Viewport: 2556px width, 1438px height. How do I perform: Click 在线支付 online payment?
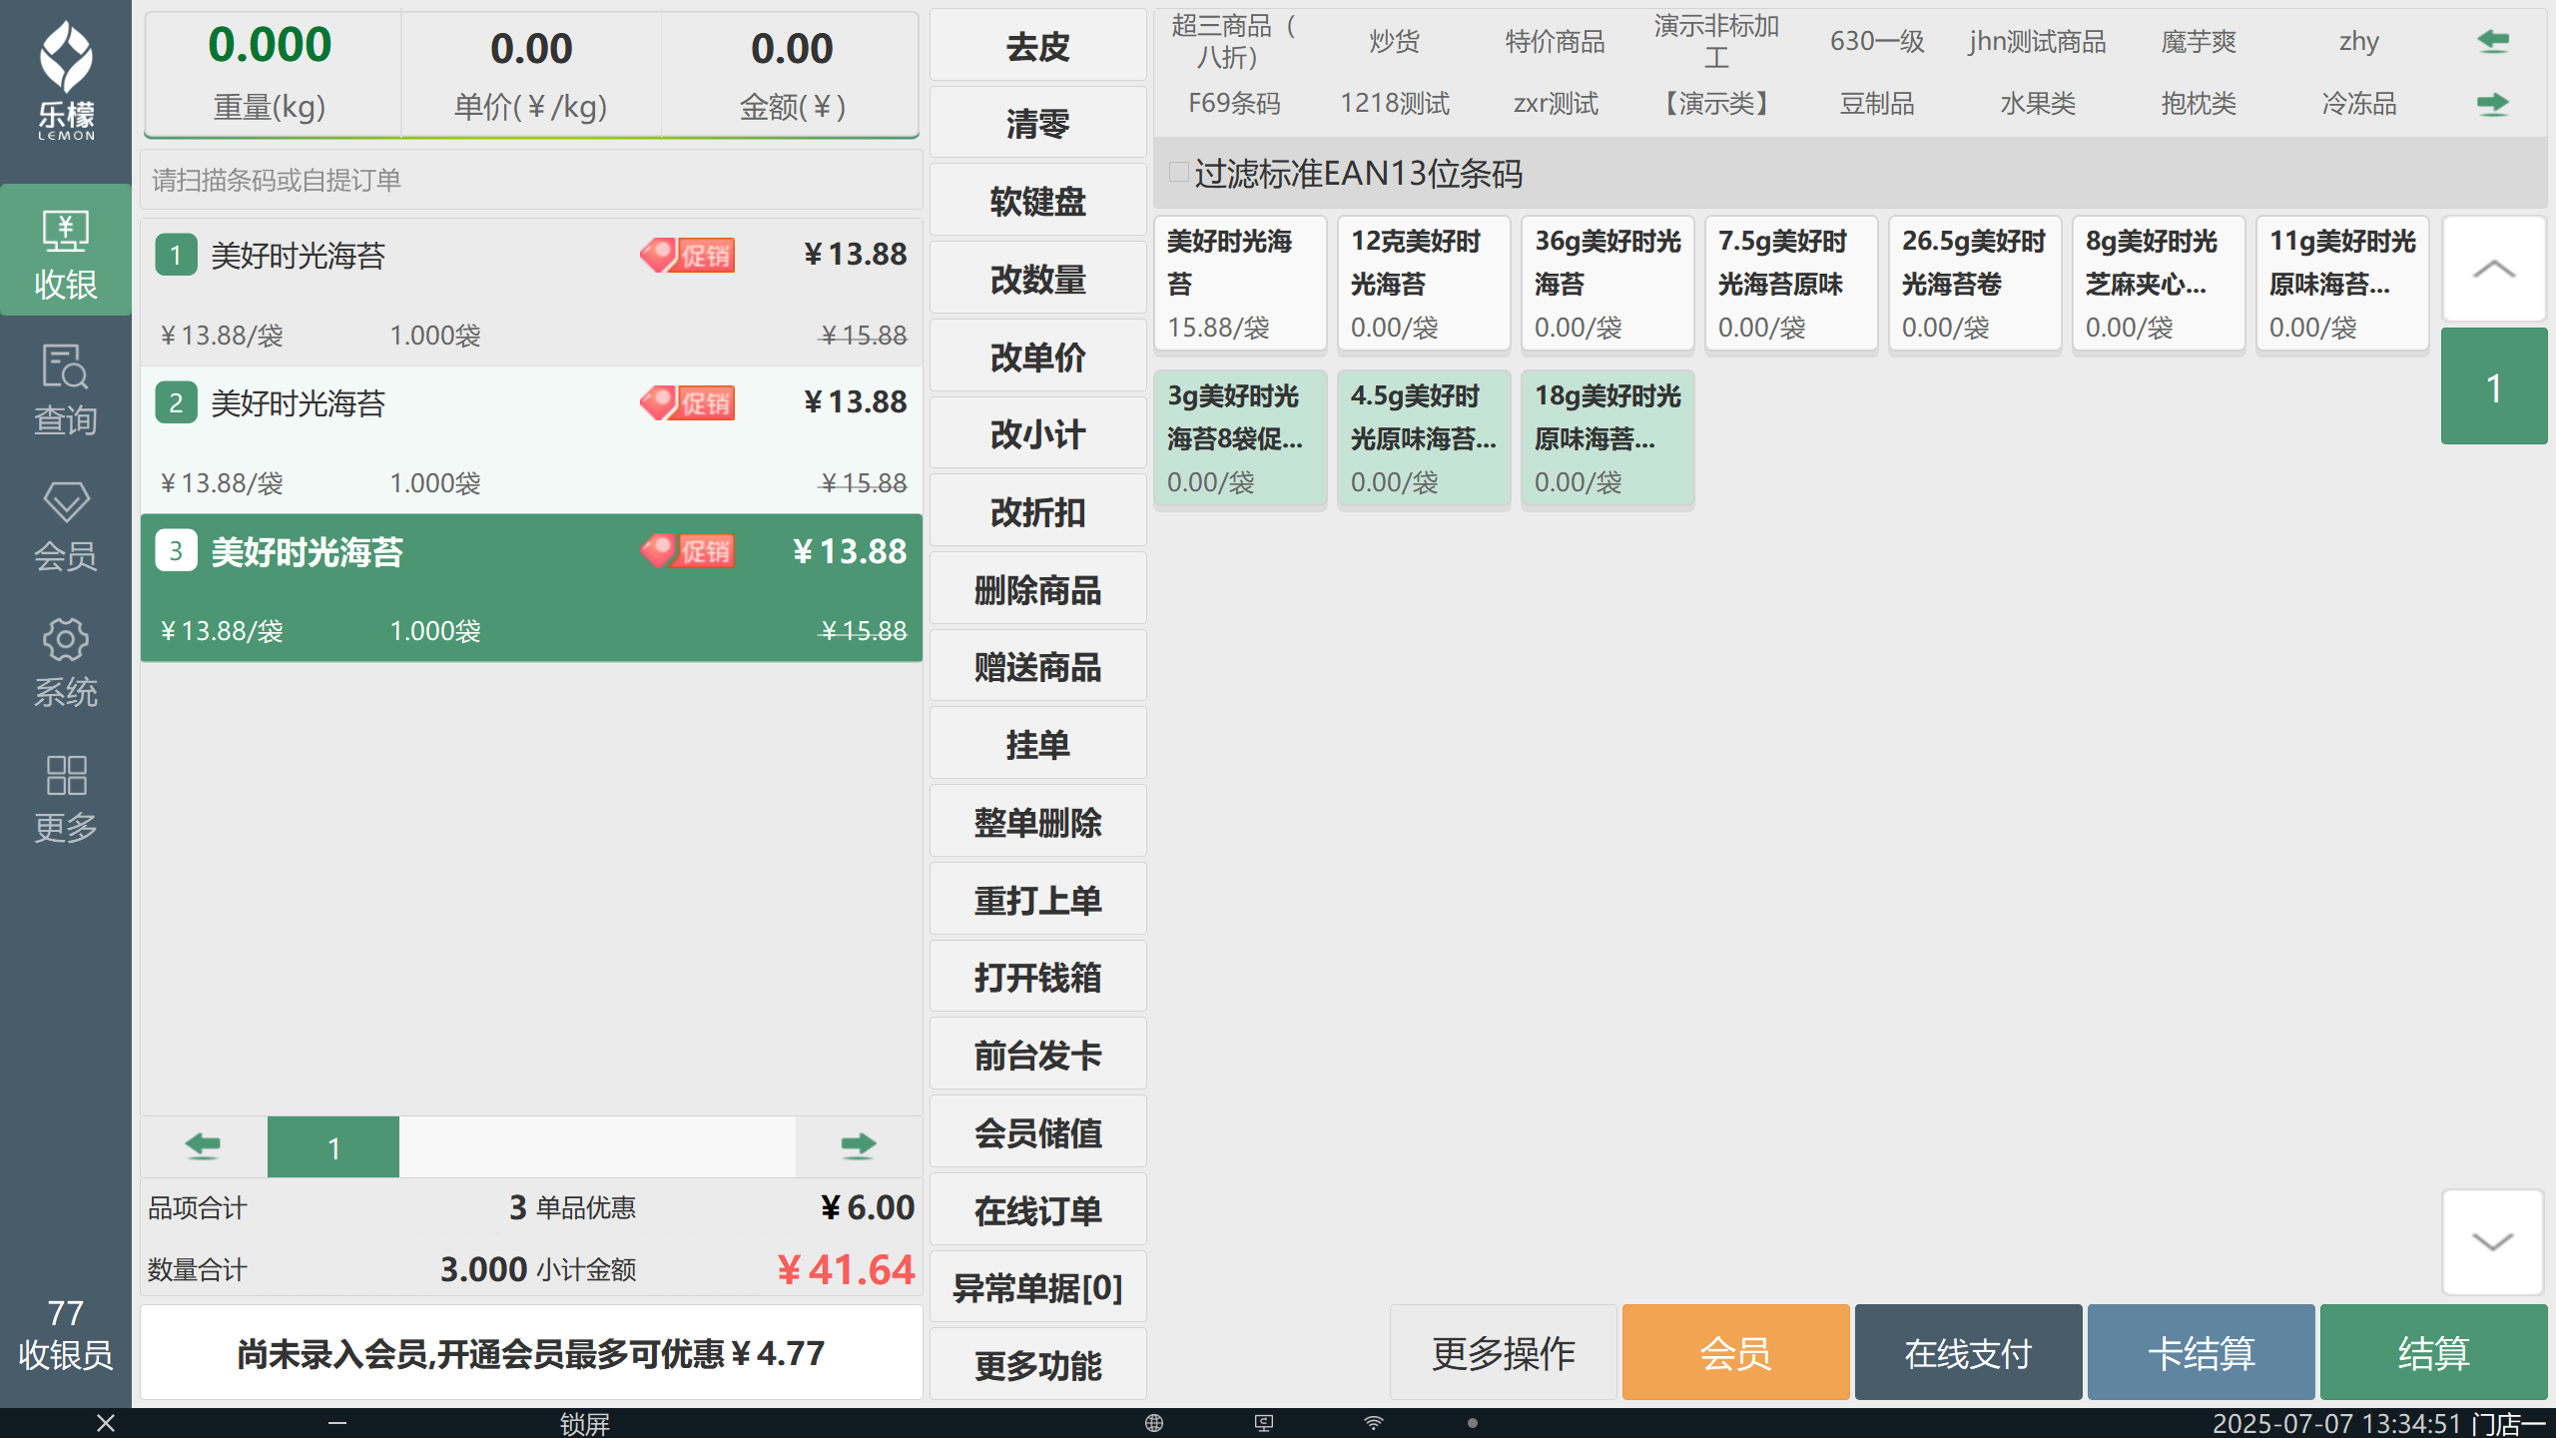1968,1353
